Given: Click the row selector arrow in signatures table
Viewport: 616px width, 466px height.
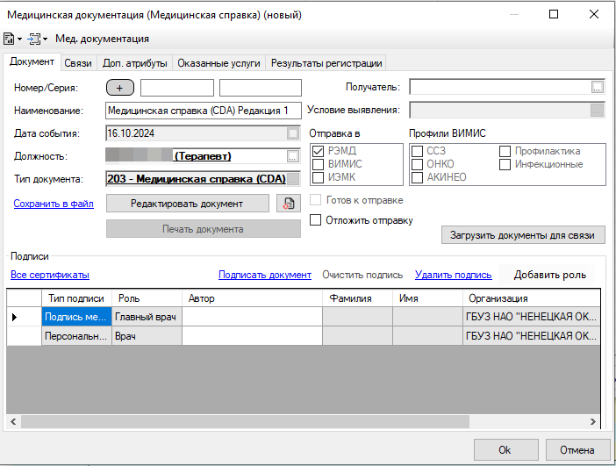Looking at the screenshot, I should tap(15, 317).
